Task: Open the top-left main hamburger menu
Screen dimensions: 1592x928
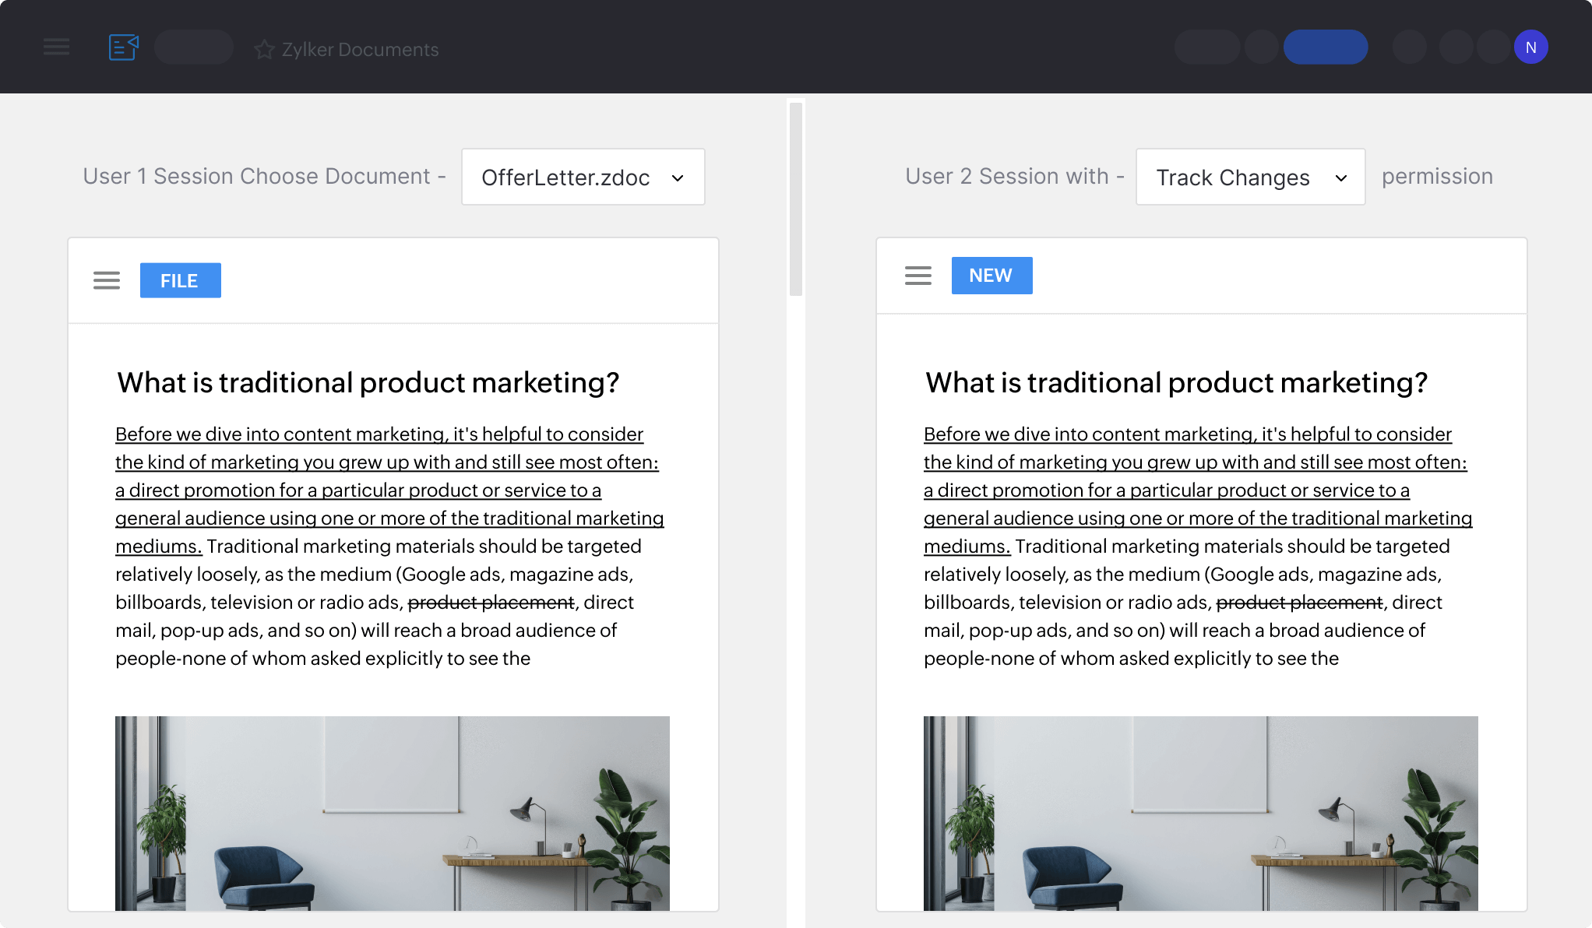Action: coord(56,47)
